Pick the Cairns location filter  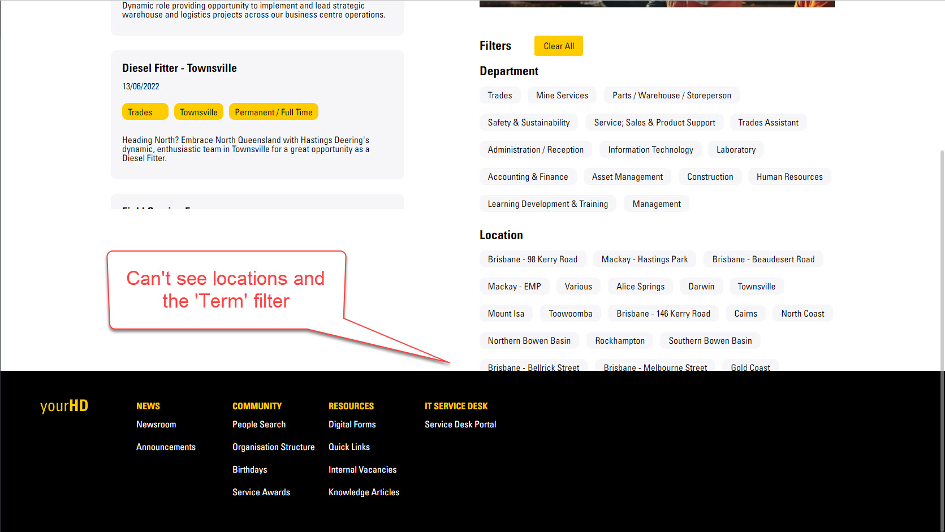click(745, 314)
